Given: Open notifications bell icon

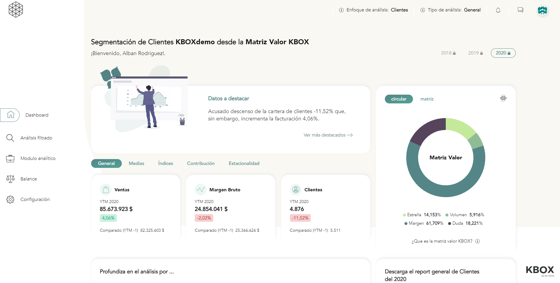Looking at the screenshot, I should [x=498, y=10].
